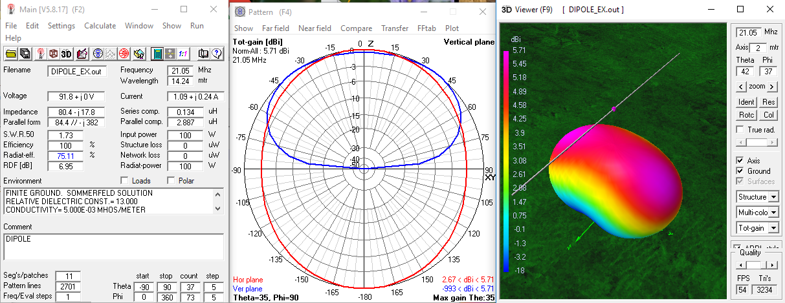
Task: Click the grey arrows optimizer icon
Action: click(x=170, y=54)
